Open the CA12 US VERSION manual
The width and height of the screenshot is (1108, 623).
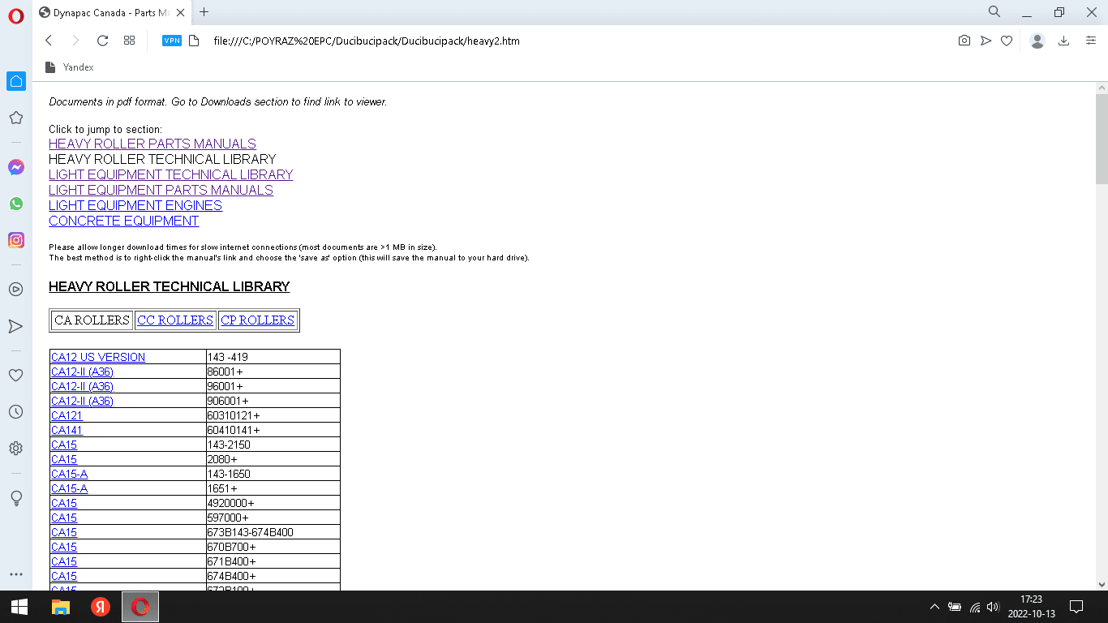pos(98,357)
